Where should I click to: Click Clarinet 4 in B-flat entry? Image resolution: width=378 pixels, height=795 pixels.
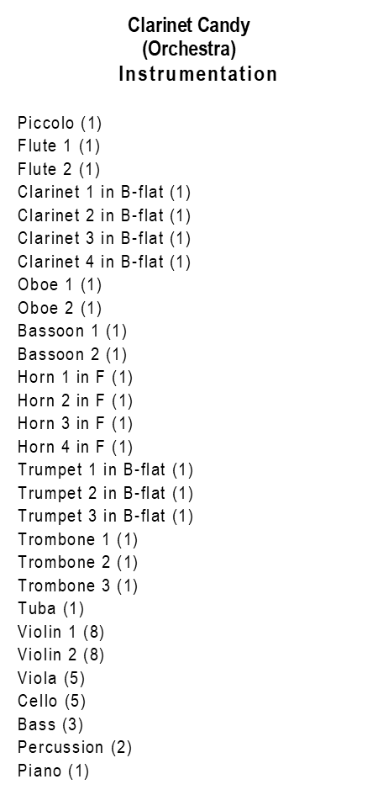pyautogui.click(x=104, y=262)
